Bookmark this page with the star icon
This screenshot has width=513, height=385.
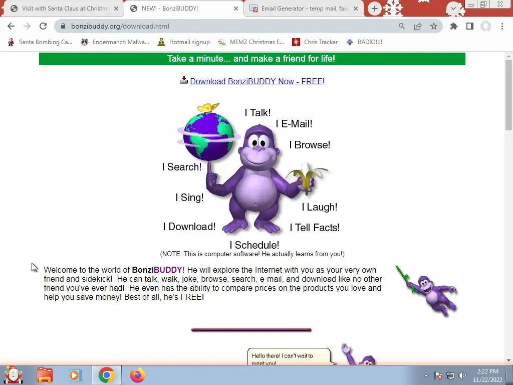[x=434, y=26]
